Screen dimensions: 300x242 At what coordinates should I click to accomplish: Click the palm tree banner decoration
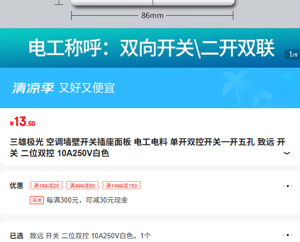click(x=235, y=84)
